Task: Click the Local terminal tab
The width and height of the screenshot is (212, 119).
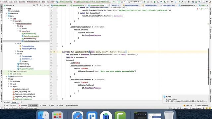Action: click(14, 102)
